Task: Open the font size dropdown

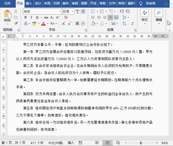Action: (x=72, y=11)
